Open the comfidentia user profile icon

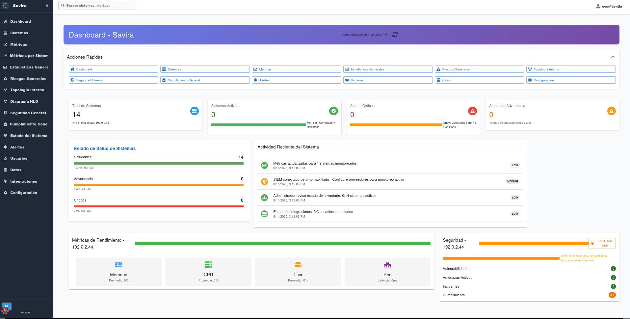[598, 6]
